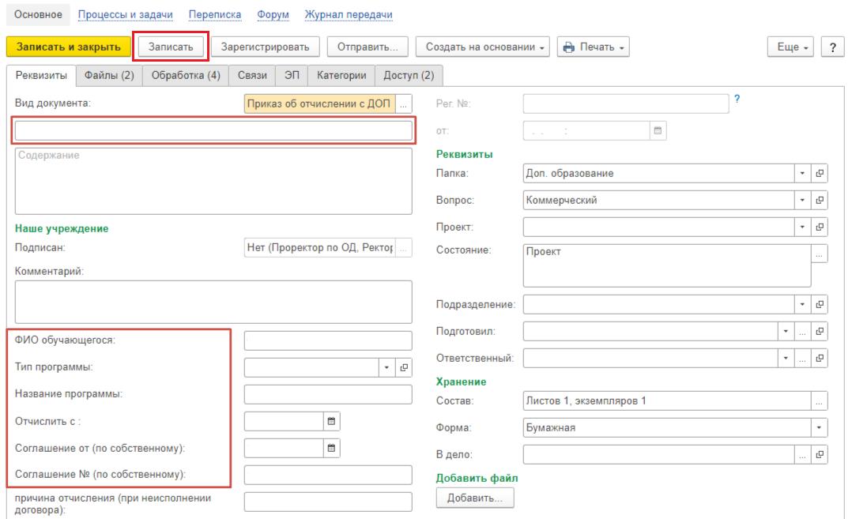
Task: Click 'Добавить...' file button
Action: tap(475, 498)
